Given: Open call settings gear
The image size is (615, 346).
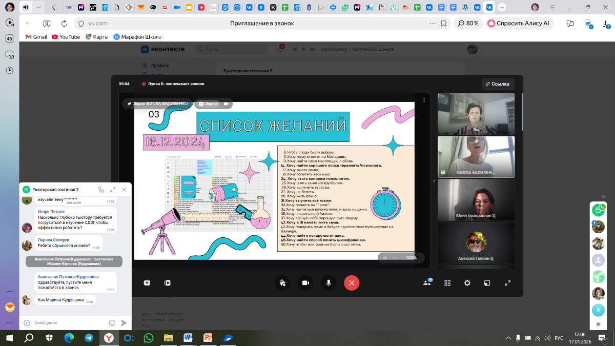Looking at the screenshot, I should [x=467, y=282].
